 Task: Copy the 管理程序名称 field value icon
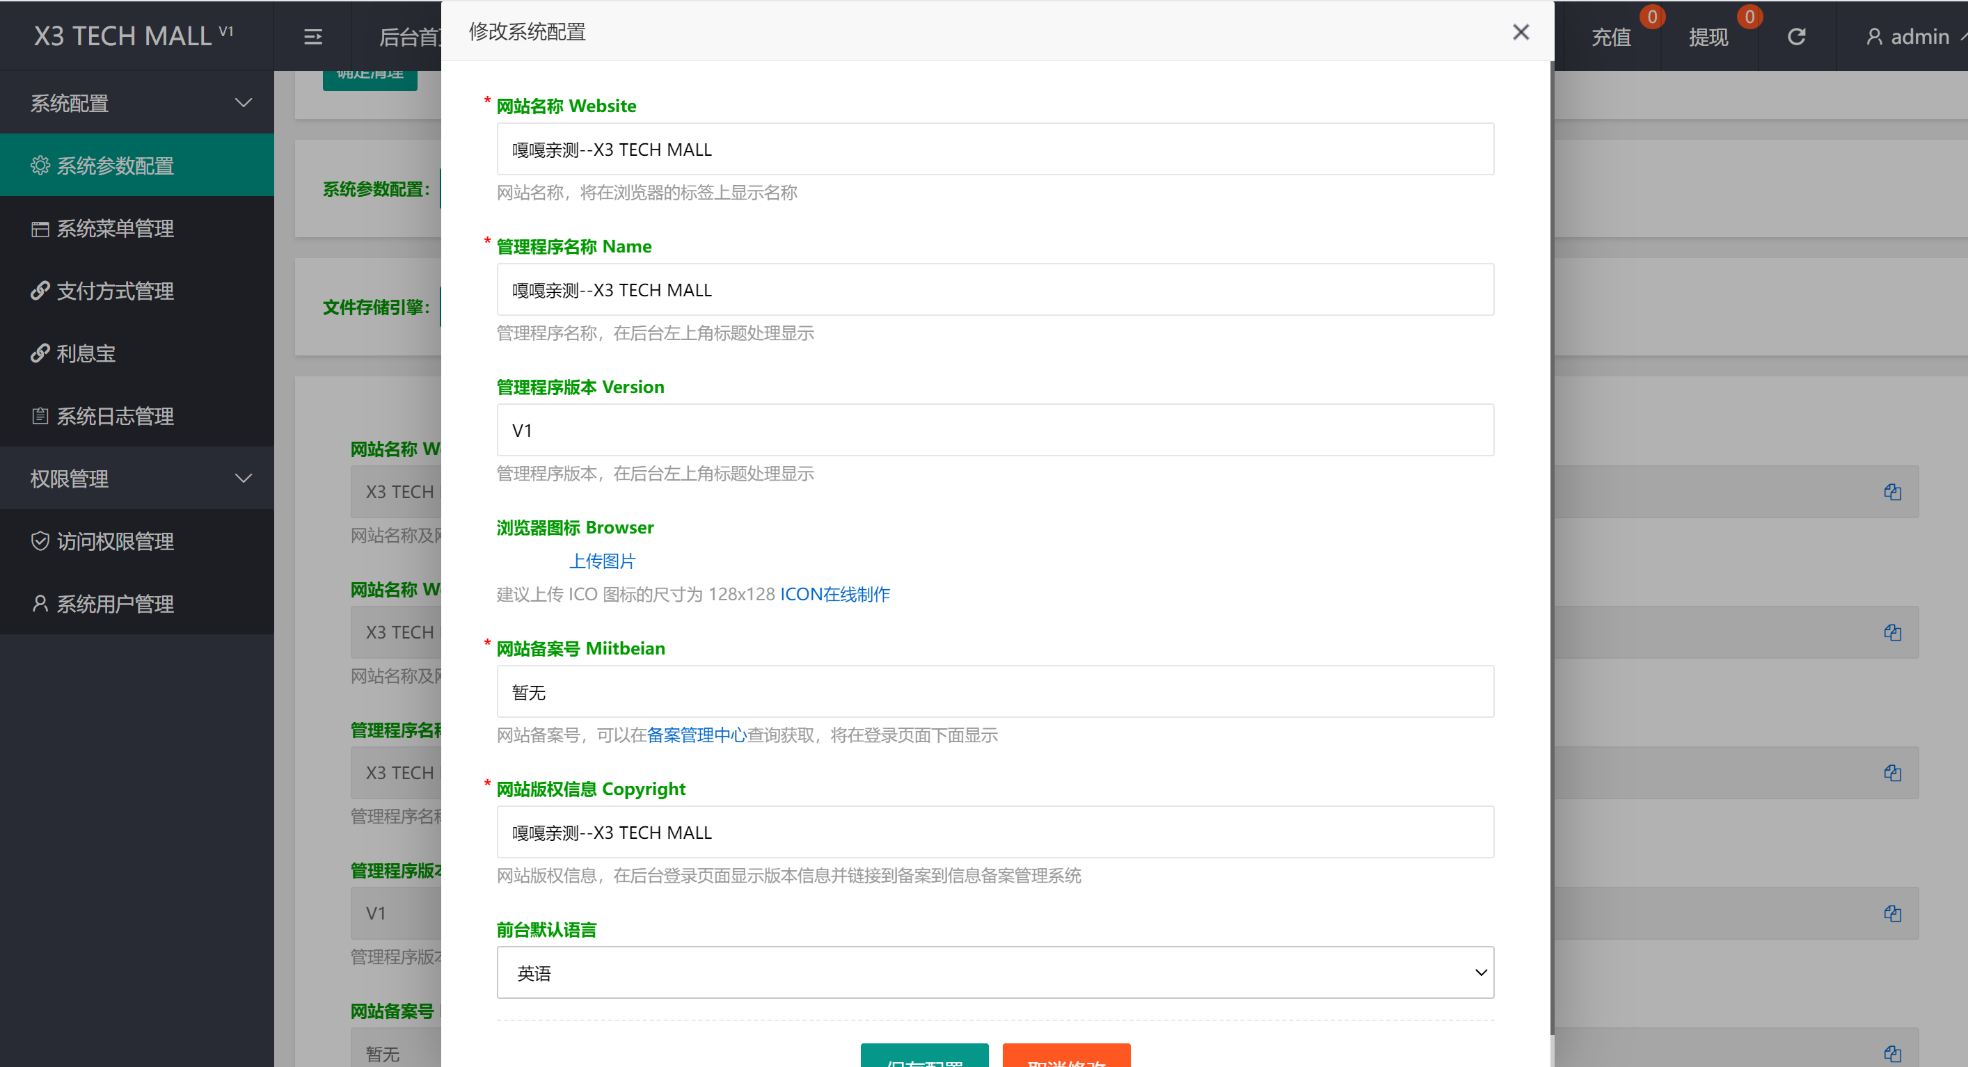(1891, 773)
